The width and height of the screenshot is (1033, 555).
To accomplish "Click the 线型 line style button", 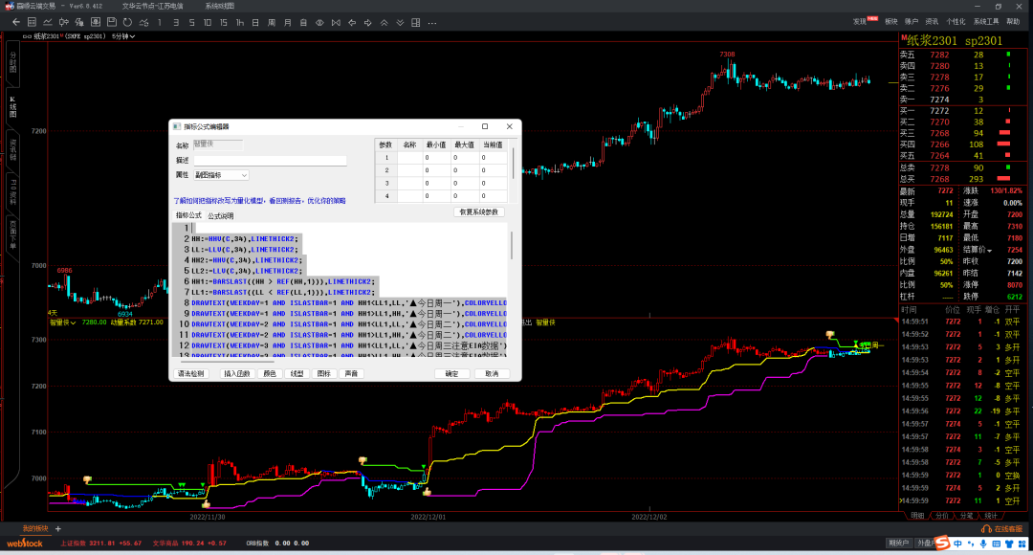I will click(297, 374).
